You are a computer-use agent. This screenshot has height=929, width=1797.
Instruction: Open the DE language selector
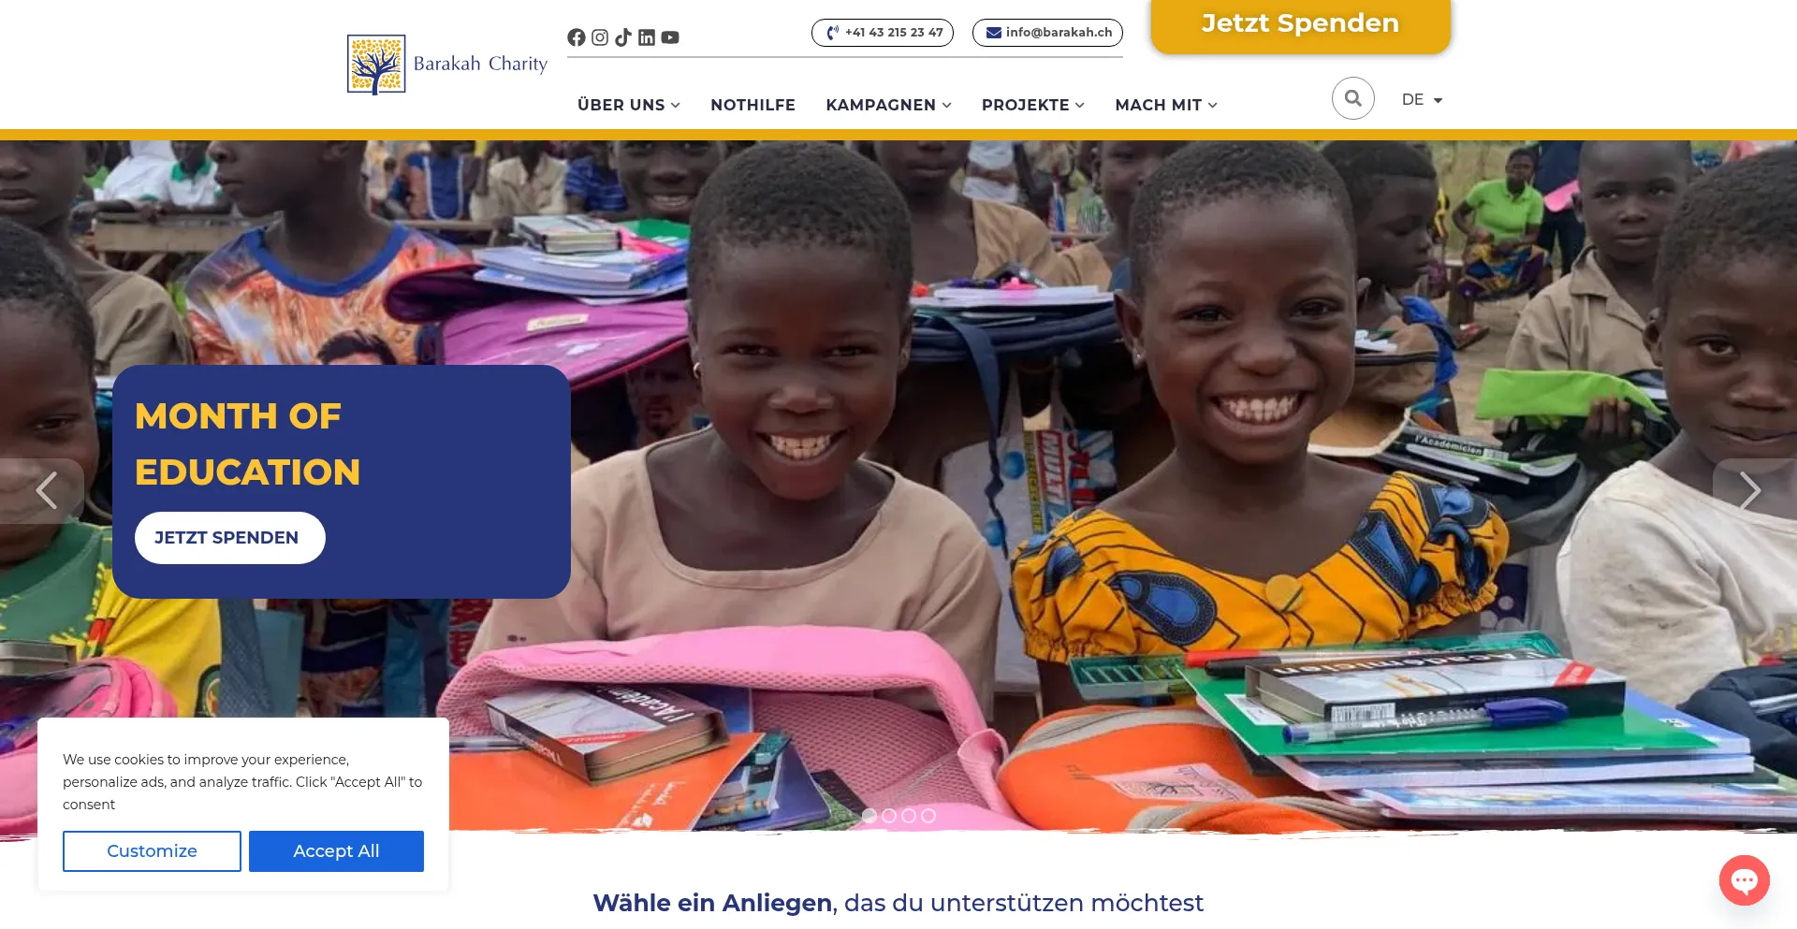[x=1422, y=99]
